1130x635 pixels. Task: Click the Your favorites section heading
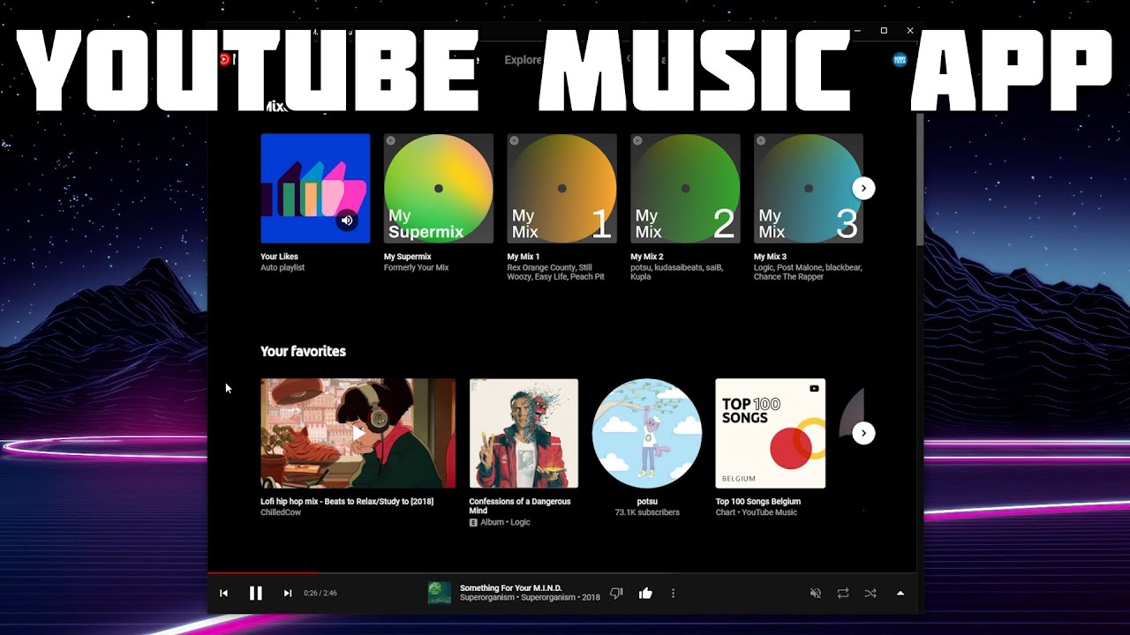(x=303, y=351)
